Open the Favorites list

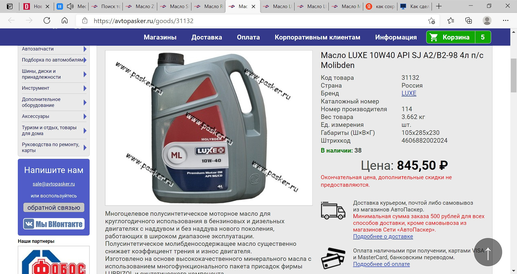pyautogui.click(x=450, y=20)
